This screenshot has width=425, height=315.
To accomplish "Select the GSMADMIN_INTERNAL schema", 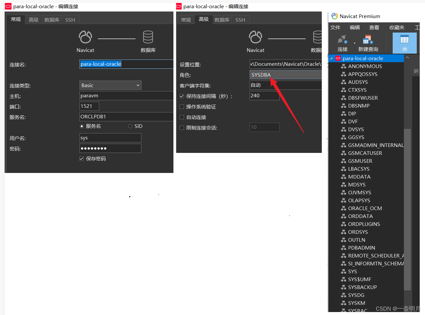I will (376, 145).
